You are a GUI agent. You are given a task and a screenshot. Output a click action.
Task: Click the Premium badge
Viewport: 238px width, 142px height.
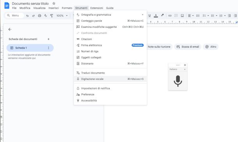137,45
